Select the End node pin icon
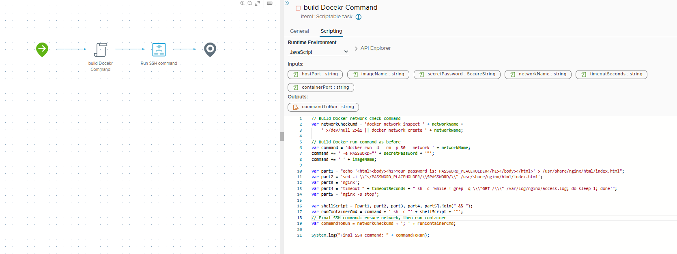 tap(210, 49)
